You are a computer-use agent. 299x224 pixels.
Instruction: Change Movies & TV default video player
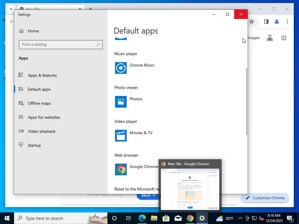point(134,135)
